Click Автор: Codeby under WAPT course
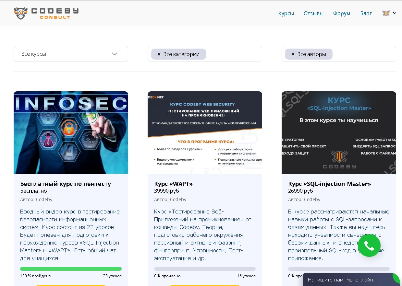 (x=170, y=200)
